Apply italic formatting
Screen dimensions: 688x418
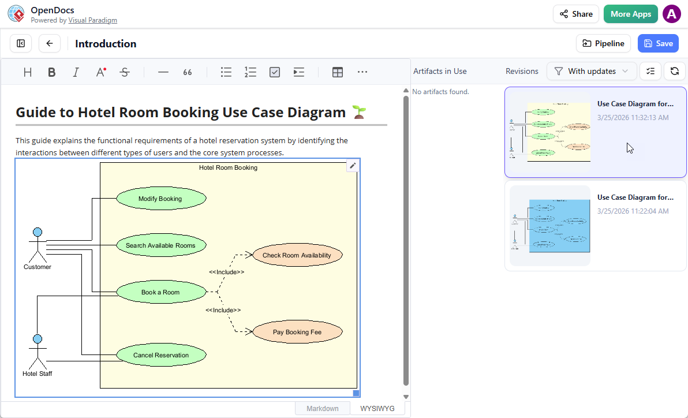click(76, 72)
